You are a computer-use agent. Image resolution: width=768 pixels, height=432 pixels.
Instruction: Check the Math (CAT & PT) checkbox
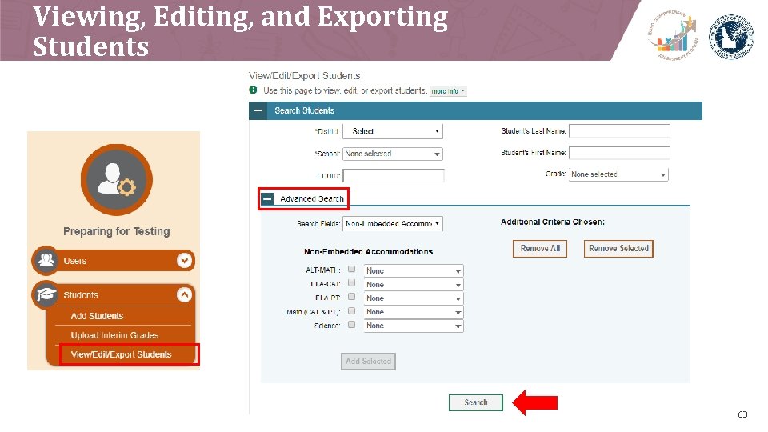352,310
